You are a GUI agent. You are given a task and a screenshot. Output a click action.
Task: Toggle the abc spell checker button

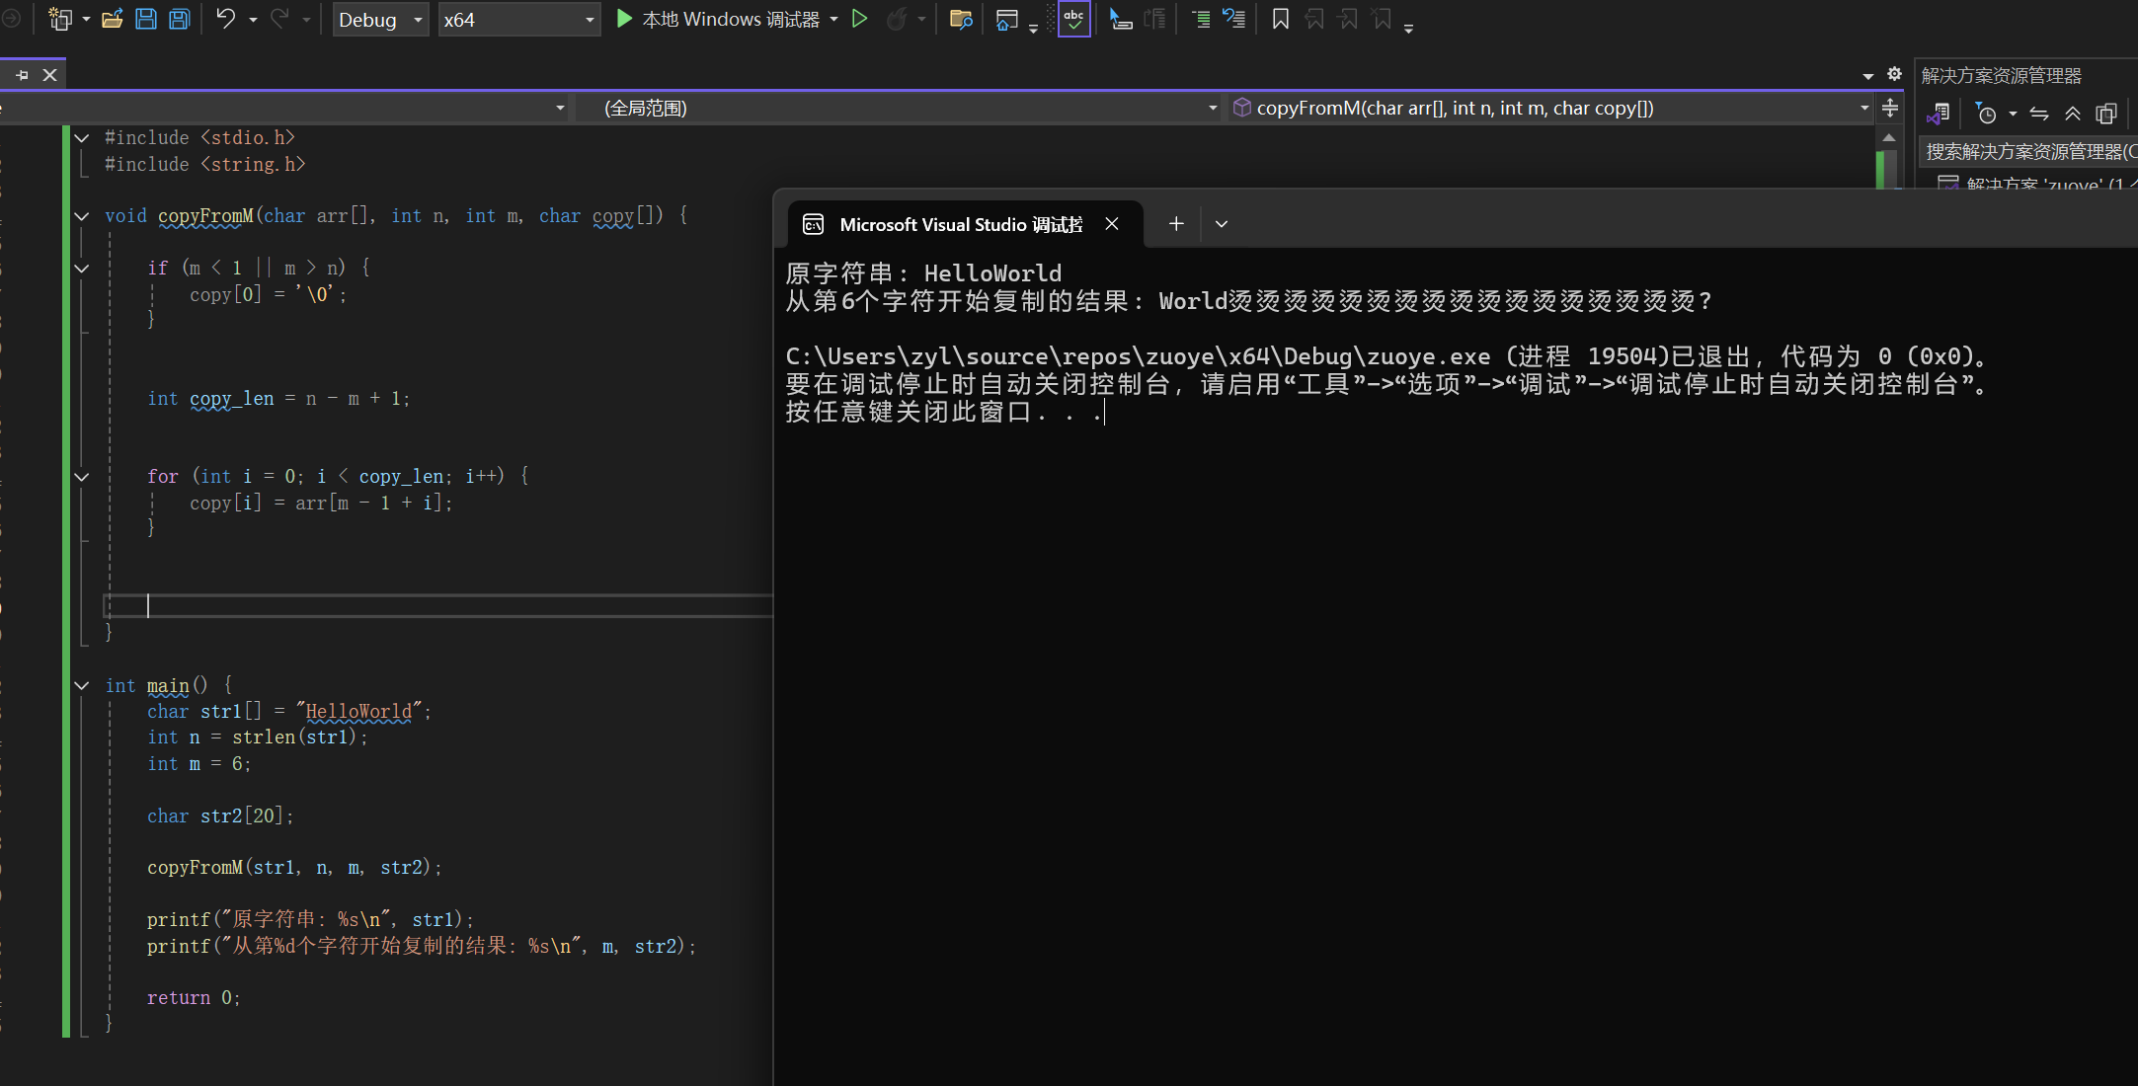coord(1073,19)
